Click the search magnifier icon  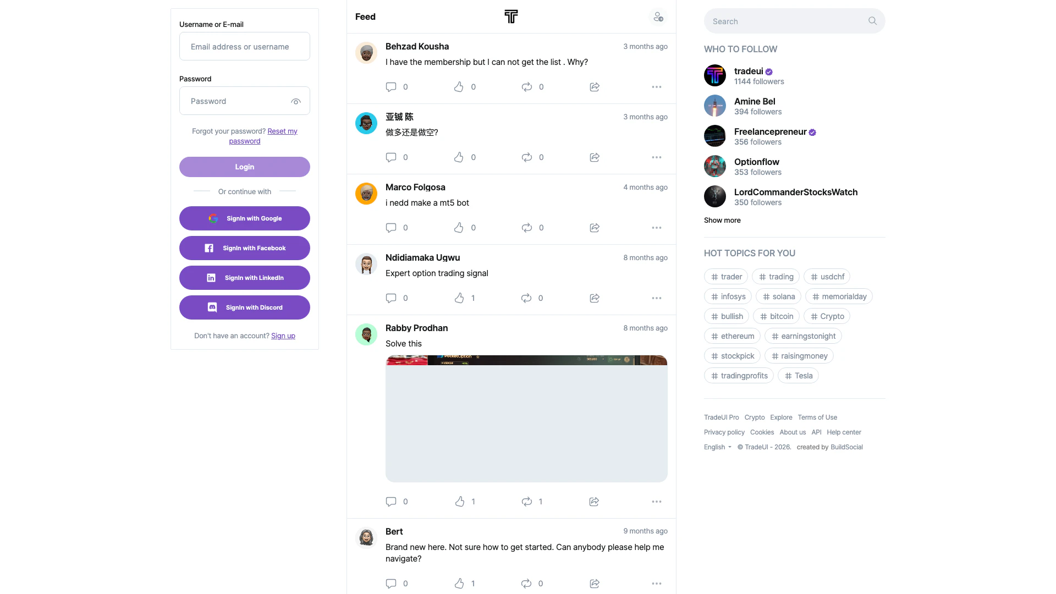(872, 21)
